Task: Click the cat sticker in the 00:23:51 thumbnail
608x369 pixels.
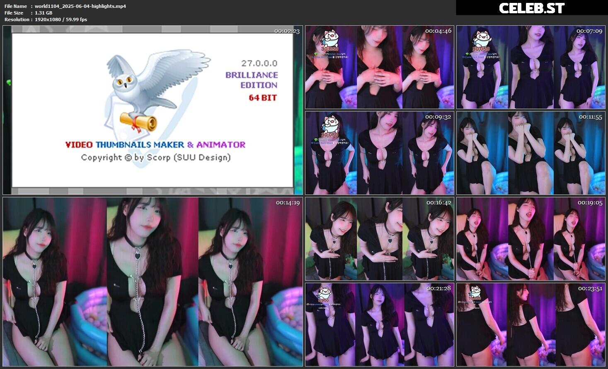Action: [x=475, y=292]
